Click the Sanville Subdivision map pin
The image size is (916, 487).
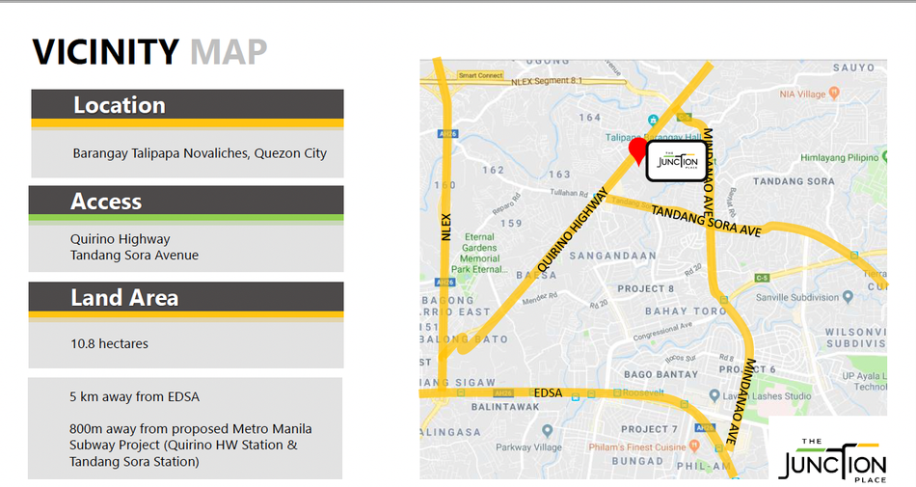tap(848, 297)
